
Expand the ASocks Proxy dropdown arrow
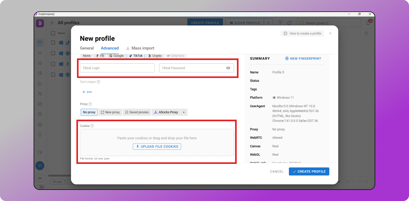click(184, 112)
